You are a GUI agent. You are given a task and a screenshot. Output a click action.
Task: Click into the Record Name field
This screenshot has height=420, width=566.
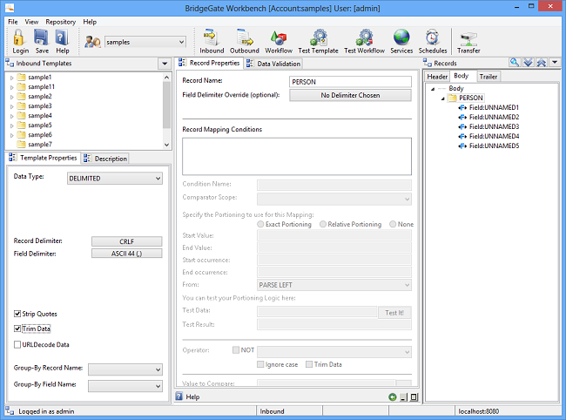click(350, 82)
